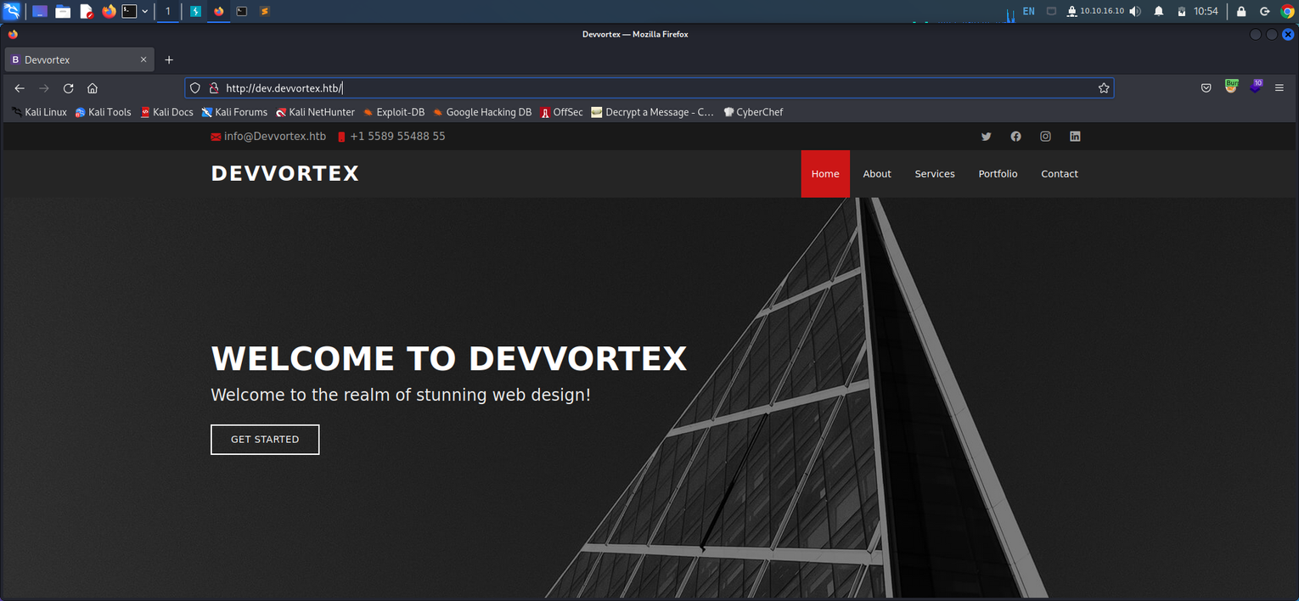Reload the Devvortex page

[x=68, y=87]
